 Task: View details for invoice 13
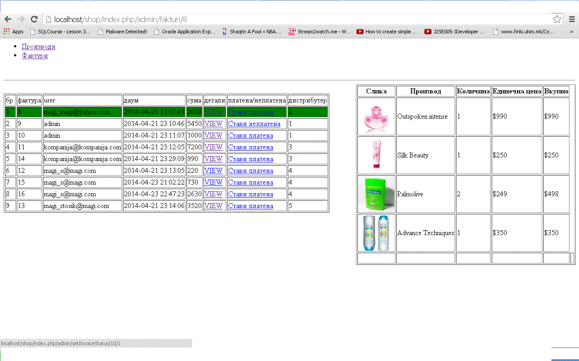[214, 206]
